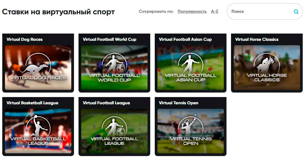Open the Virtual Horse Classics title
The height and width of the screenshot is (158, 305).
point(257,40)
